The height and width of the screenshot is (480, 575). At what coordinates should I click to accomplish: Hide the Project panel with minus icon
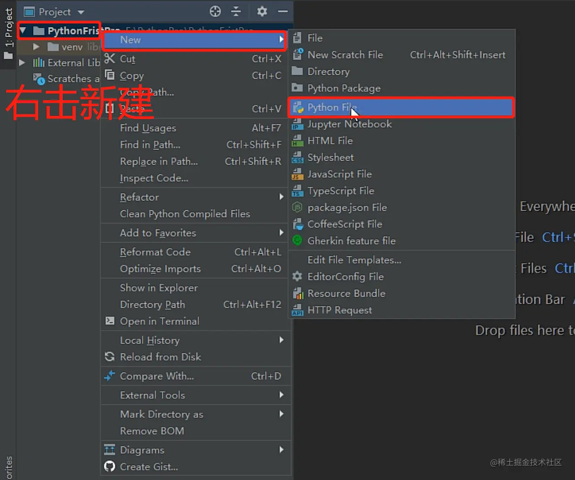tap(283, 12)
